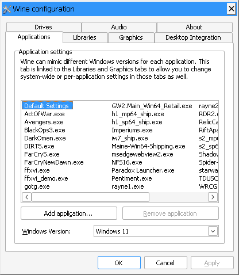This screenshot has width=239, height=275.
Task: Select Default Settings in the list
Action: pos(47,106)
